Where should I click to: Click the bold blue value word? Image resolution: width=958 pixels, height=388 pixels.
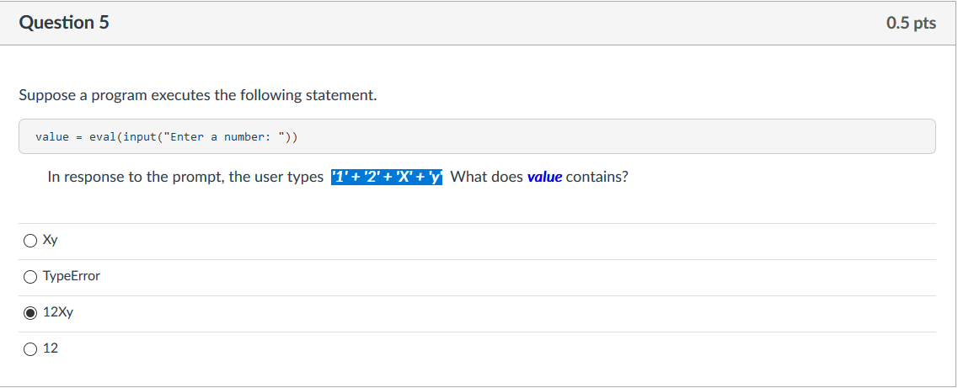pyautogui.click(x=544, y=178)
